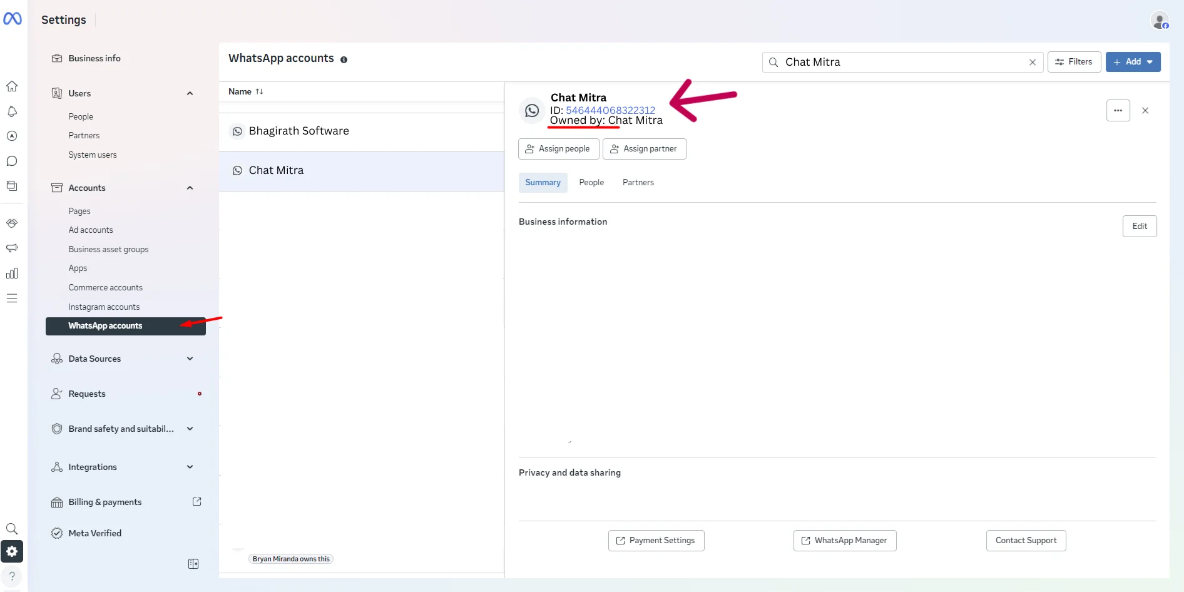
Task: Switch to the People tab
Action: pos(591,183)
